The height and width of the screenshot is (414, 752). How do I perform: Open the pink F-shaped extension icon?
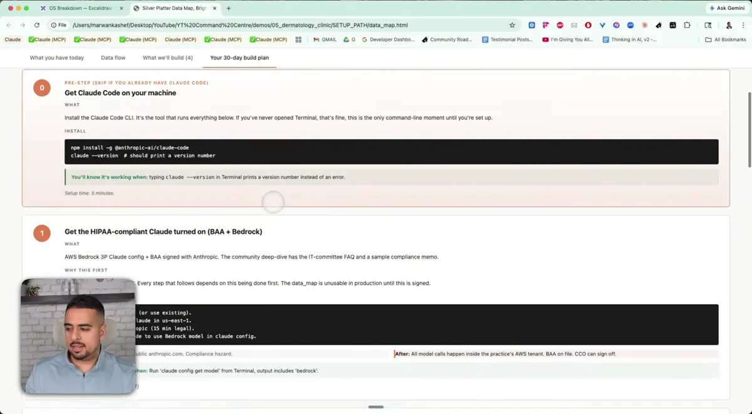click(546, 25)
